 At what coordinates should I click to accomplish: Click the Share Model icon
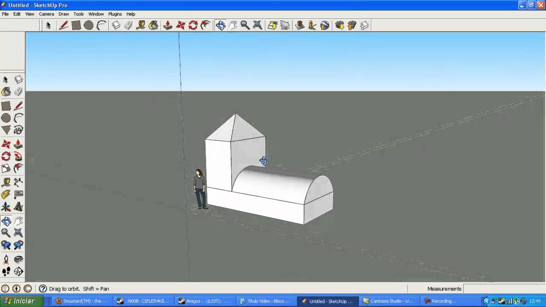pos(352,25)
